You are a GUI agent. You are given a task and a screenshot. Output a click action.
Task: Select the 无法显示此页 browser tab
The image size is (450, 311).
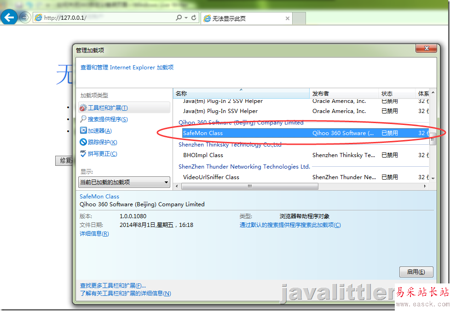point(247,18)
